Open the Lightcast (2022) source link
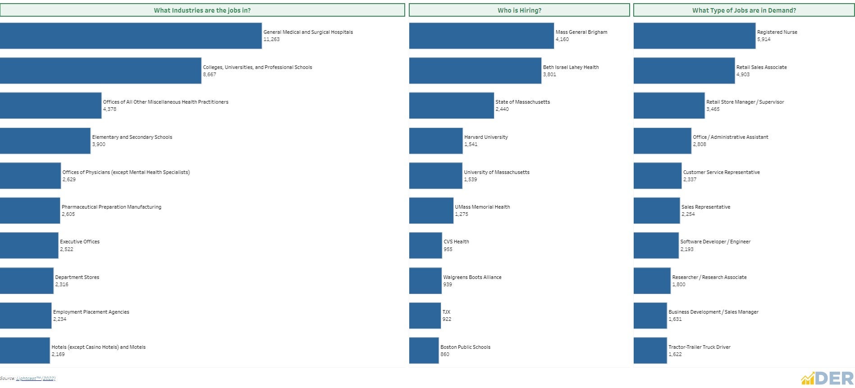Image resolution: width=855 pixels, height=388 pixels. pyautogui.click(x=36, y=379)
